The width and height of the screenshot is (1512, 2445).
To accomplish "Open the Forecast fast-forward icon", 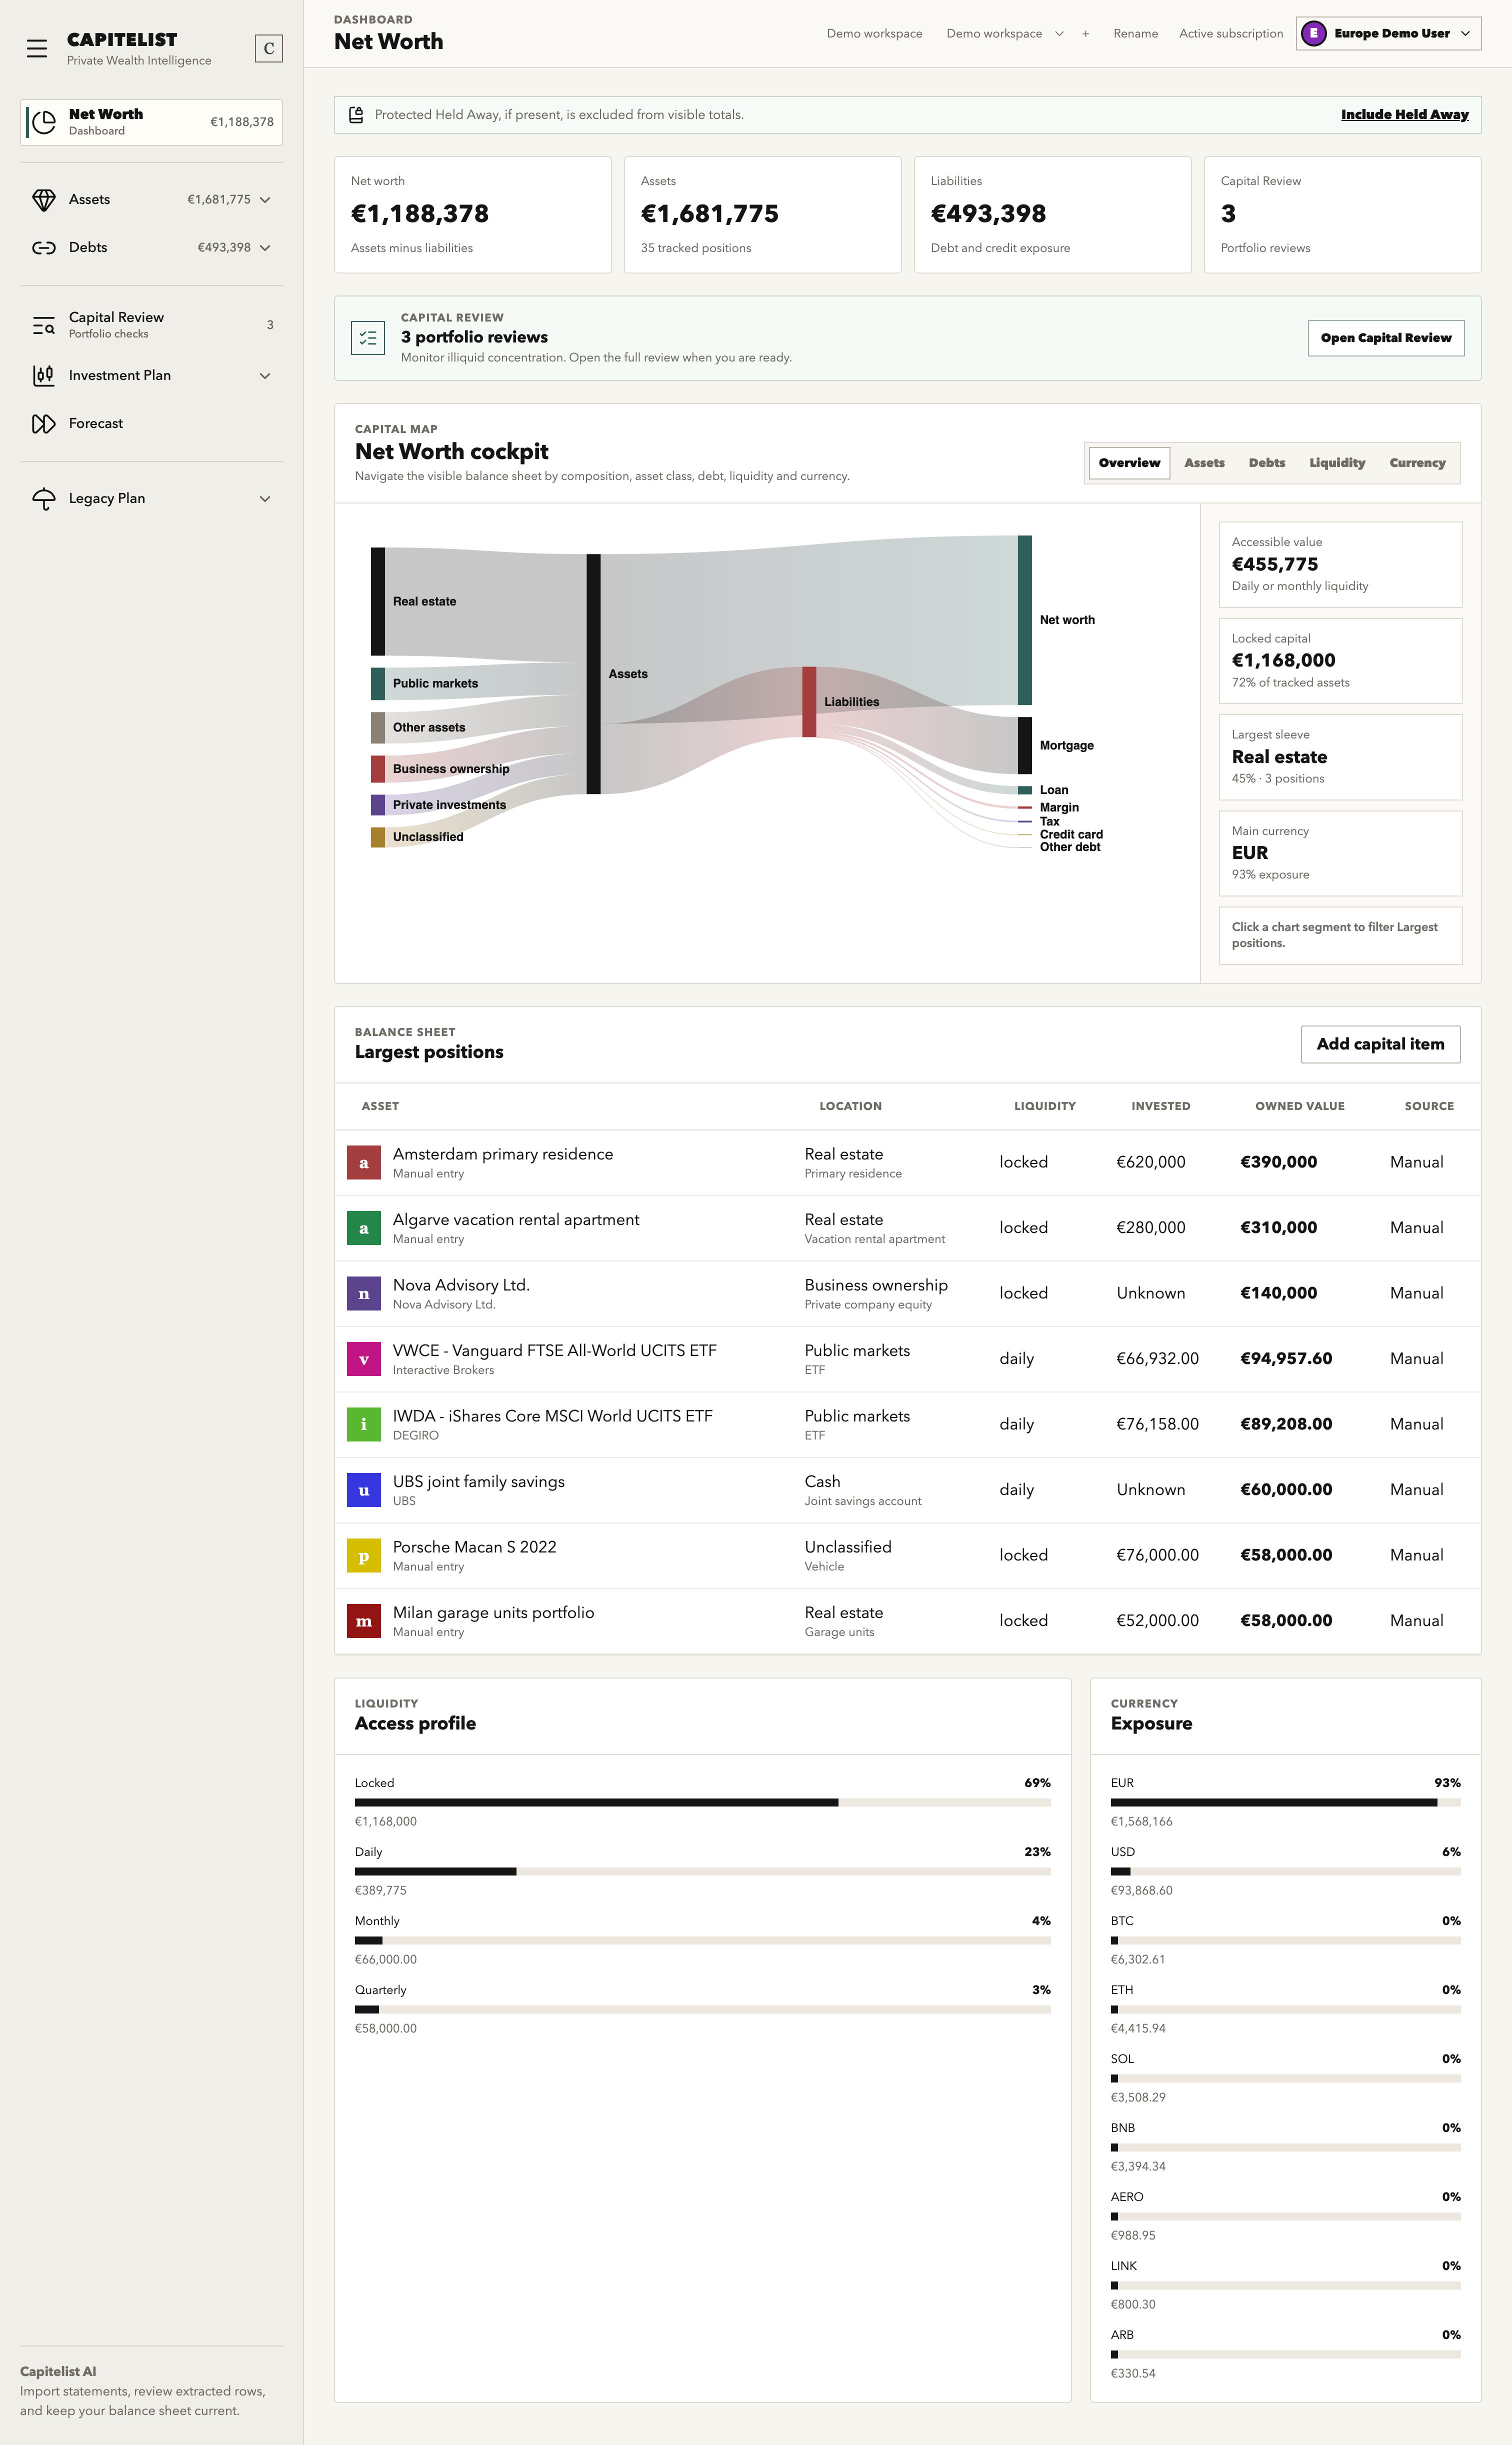I will click(x=44, y=424).
